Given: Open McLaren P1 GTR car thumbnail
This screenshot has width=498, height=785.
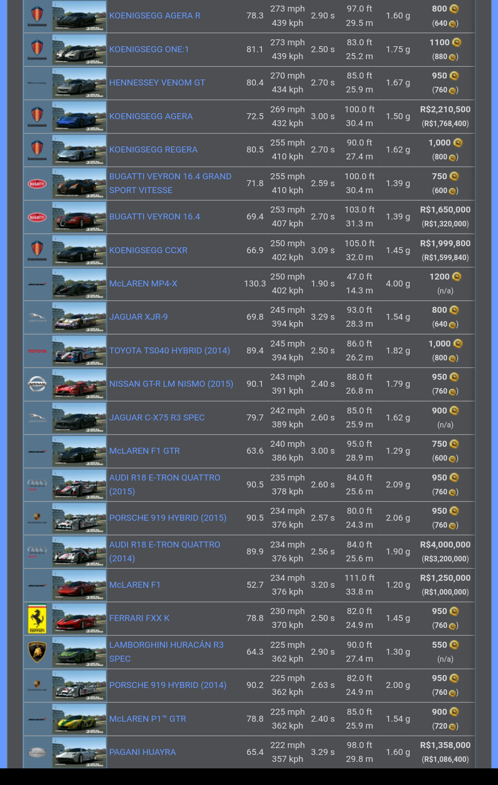Looking at the screenshot, I should tap(79, 719).
